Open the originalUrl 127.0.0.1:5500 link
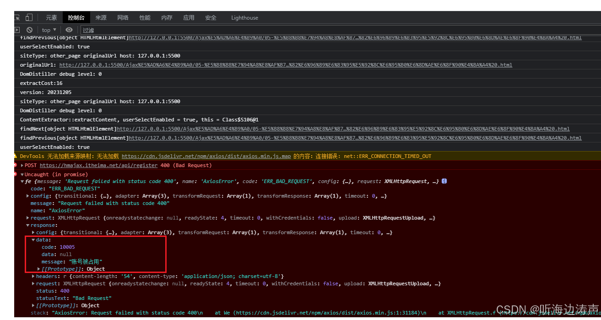The image size is (601, 320). click(286, 65)
